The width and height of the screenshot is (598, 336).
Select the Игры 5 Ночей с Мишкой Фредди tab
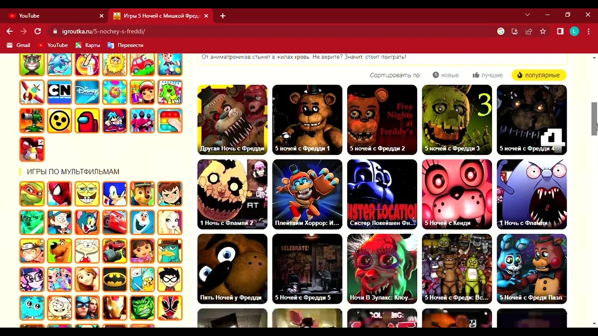[161, 16]
